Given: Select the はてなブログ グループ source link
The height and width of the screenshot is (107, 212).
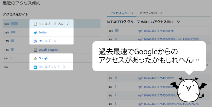Looking at the screenshot, I should tap(54, 24).
